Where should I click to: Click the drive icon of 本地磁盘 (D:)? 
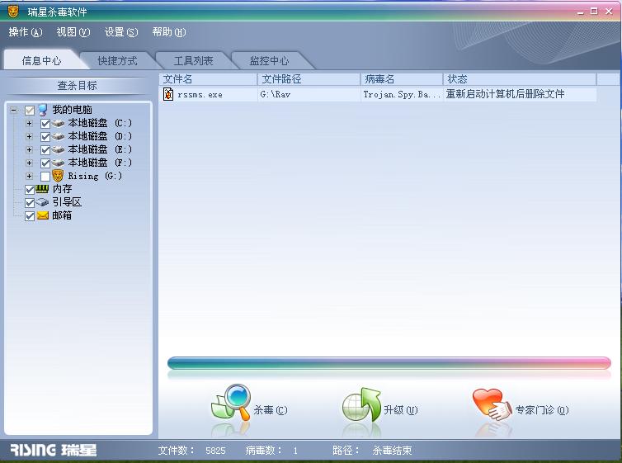58,136
